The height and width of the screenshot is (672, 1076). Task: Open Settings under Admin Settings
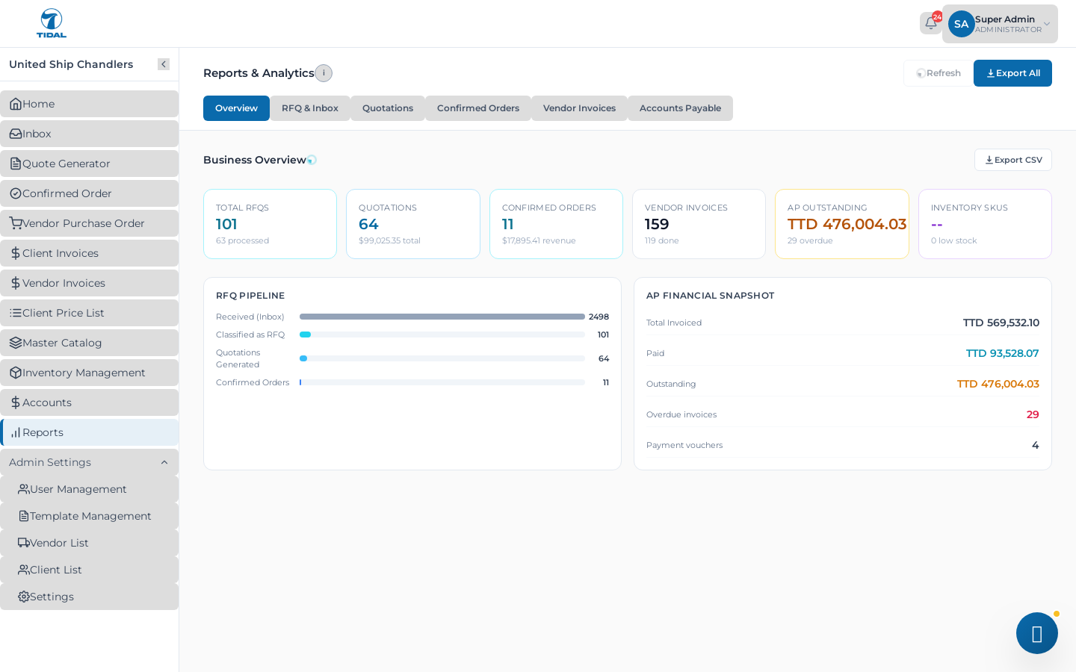tap(90, 597)
